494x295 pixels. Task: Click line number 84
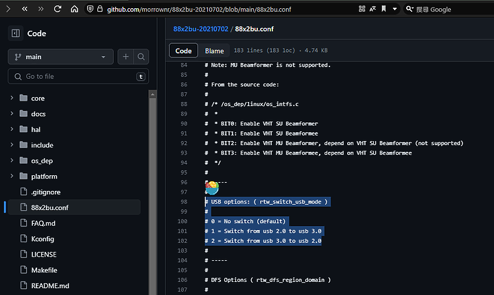[184, 65]
